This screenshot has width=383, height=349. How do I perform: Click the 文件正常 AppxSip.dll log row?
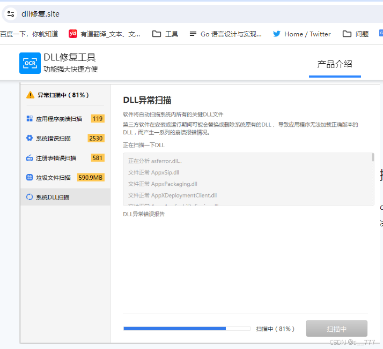click(153, 172)
